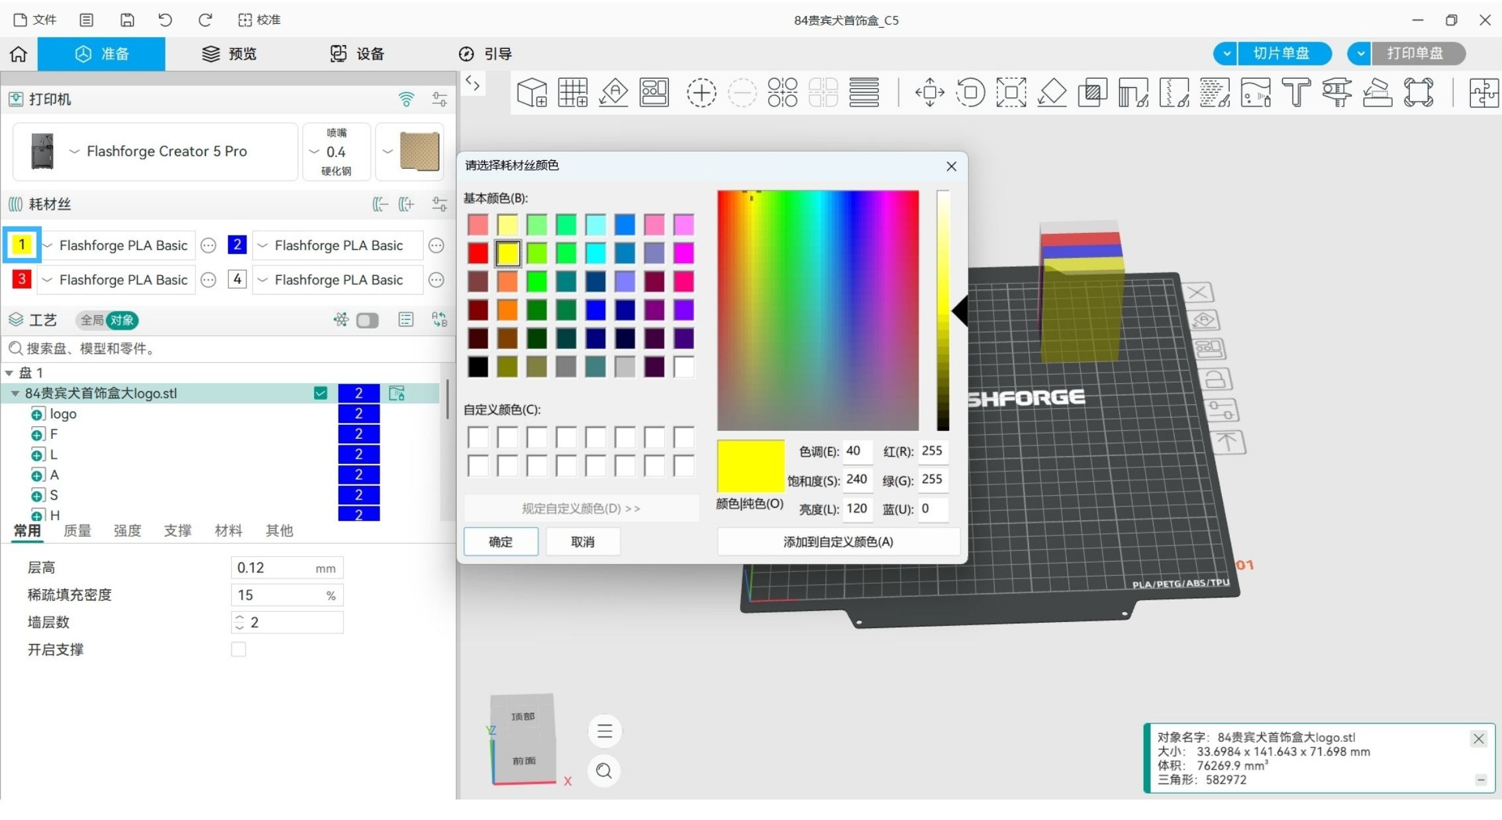The height and width of the screenshot is (820, 1502).
Task: Click the add filament icon
Action: click(406, 204)
